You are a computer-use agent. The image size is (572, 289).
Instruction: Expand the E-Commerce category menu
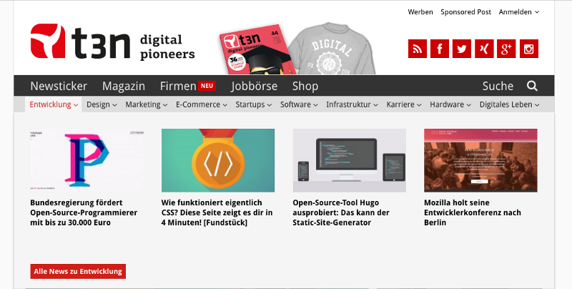click(x=202, y=104)
